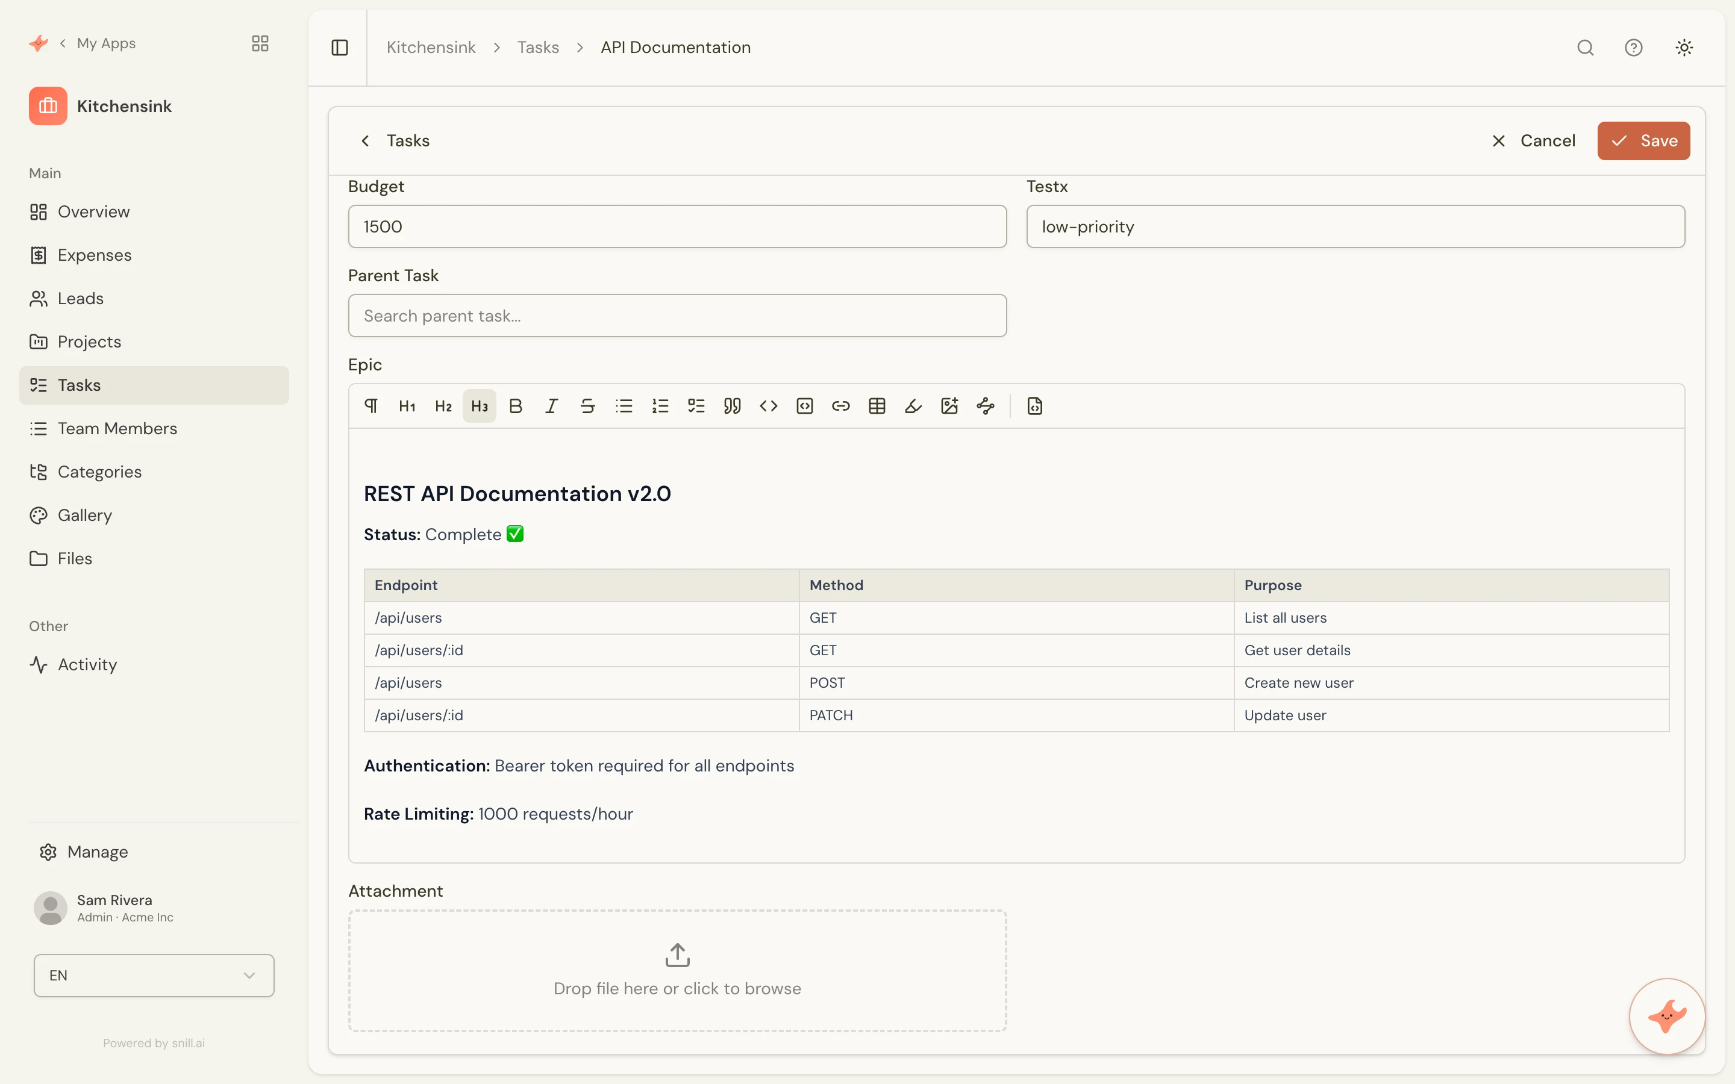The width and height of the screenshot is (1735, 1084).
Task: Toggle the light/dark theme sun icon
Action: pyautogui.click(x=1684, y=48)
